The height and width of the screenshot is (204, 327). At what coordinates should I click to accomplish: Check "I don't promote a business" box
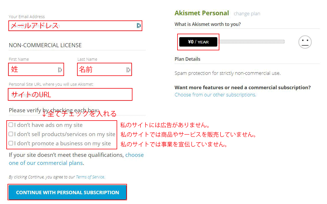tap(11, 143)
